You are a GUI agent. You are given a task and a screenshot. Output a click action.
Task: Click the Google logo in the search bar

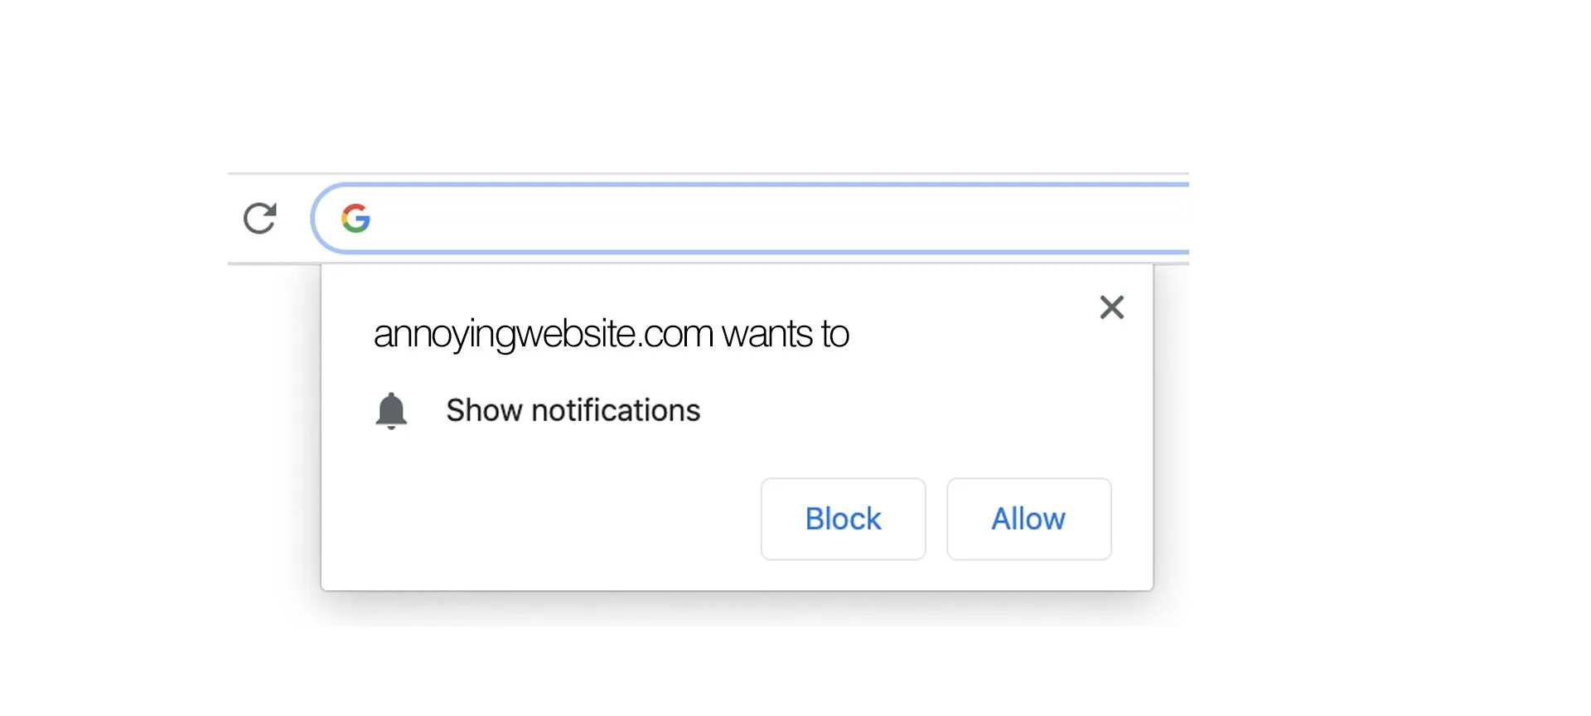[356, 218]
